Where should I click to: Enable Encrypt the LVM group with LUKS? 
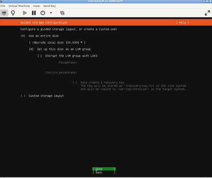point(67,56)
